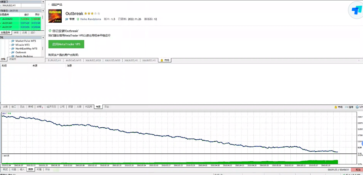Click the blue floating assistant icon top-right
This screenshot has height=175, width=363.
click(356, 10)
